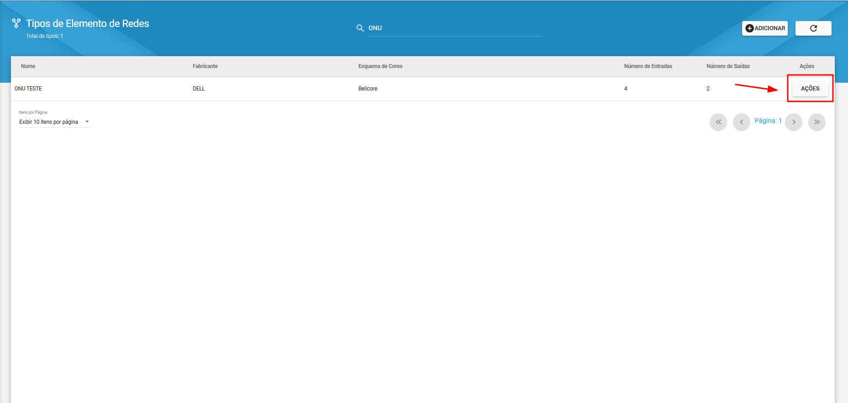Click the Número de Entradas column header

tap(648, 66)
